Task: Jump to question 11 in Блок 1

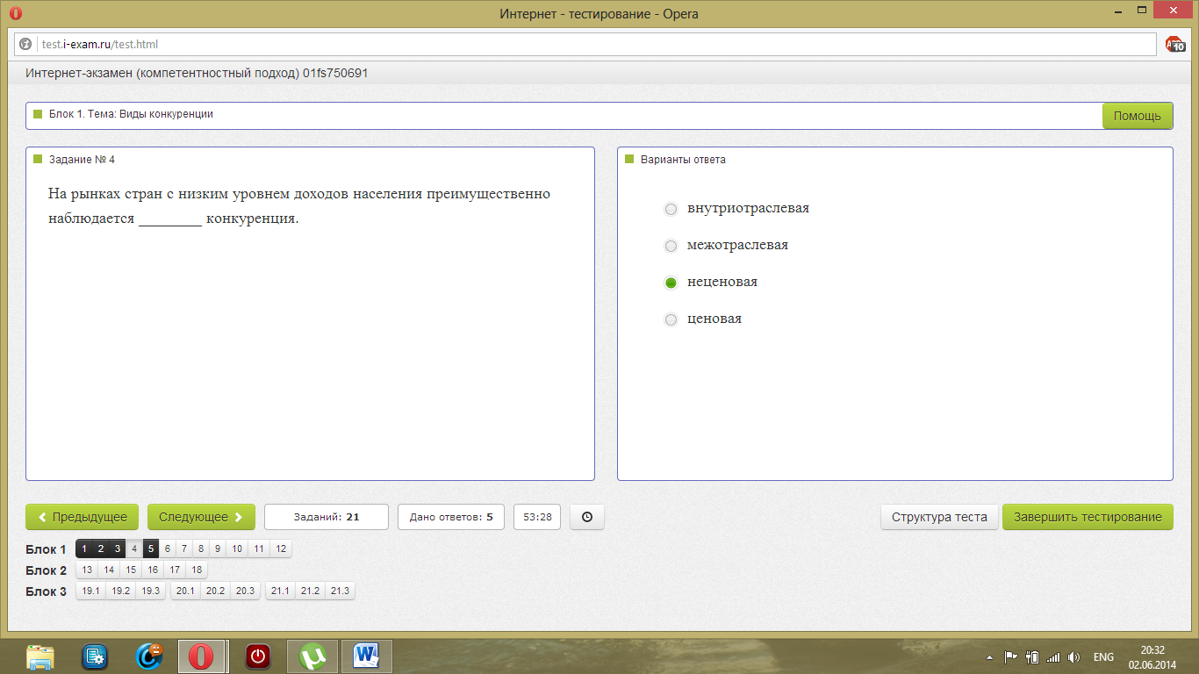Action: (x=259, y=549)
